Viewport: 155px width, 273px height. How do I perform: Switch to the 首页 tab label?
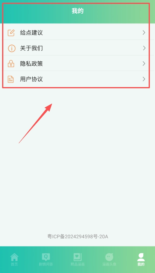(14, 264)
